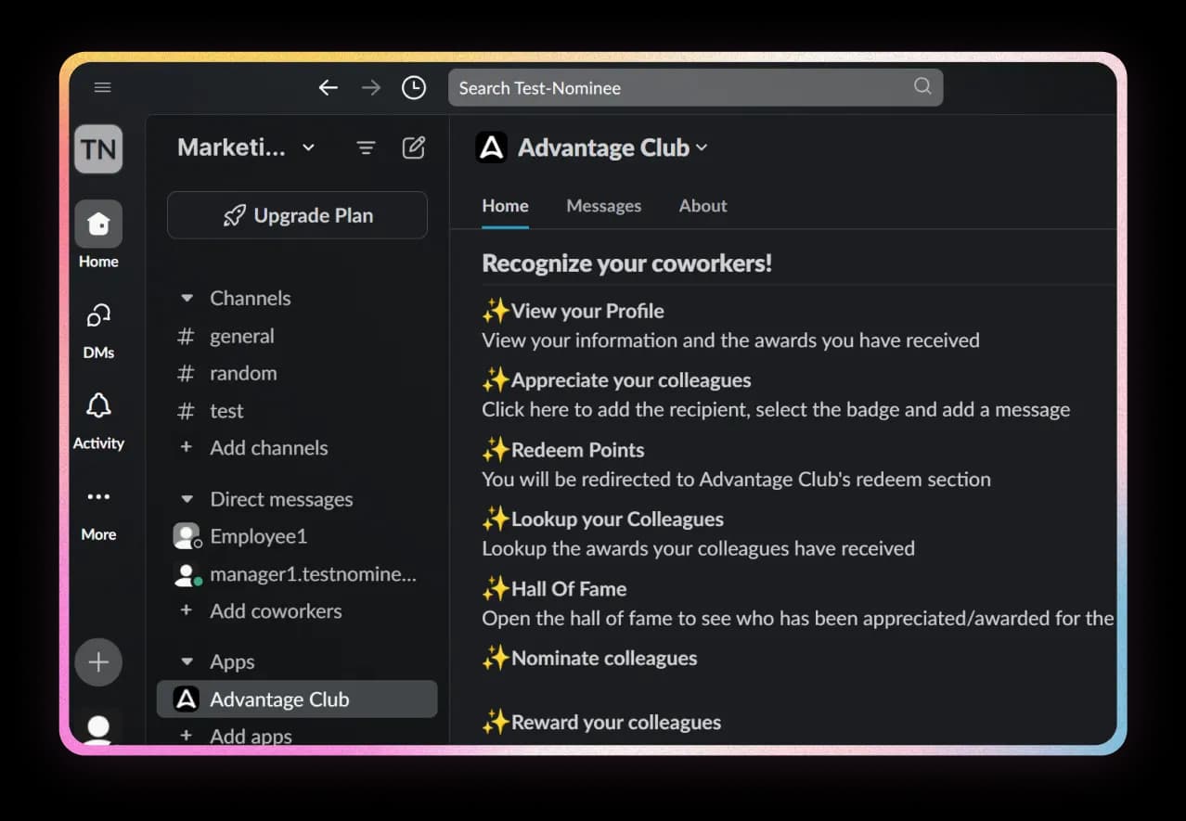Switch to the Home tab
This screenshot has height=821, width=1186.
(505, 206)
